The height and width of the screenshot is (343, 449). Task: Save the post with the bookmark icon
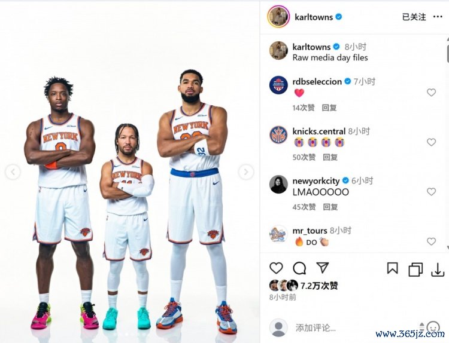[x=392, y=268]
